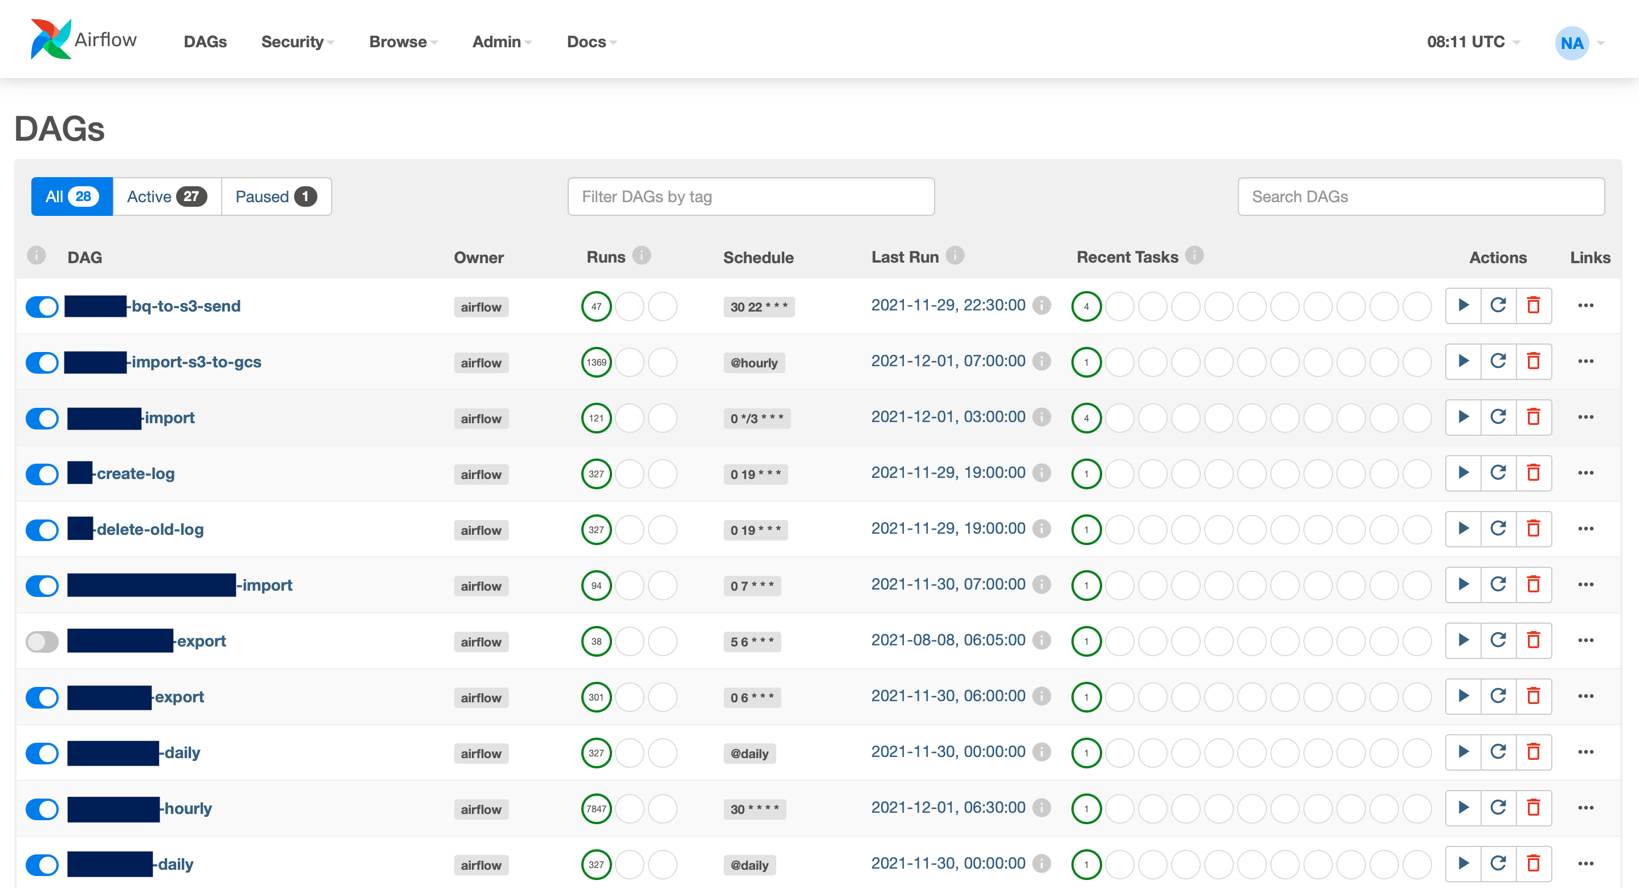
Task: Refresh the import-s3-to-gcs DAG
Action: [1498, 361]
